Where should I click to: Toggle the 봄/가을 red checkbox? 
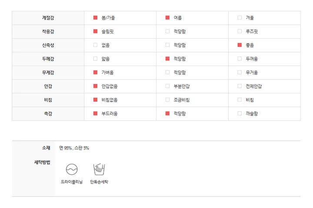coord(95,17)
